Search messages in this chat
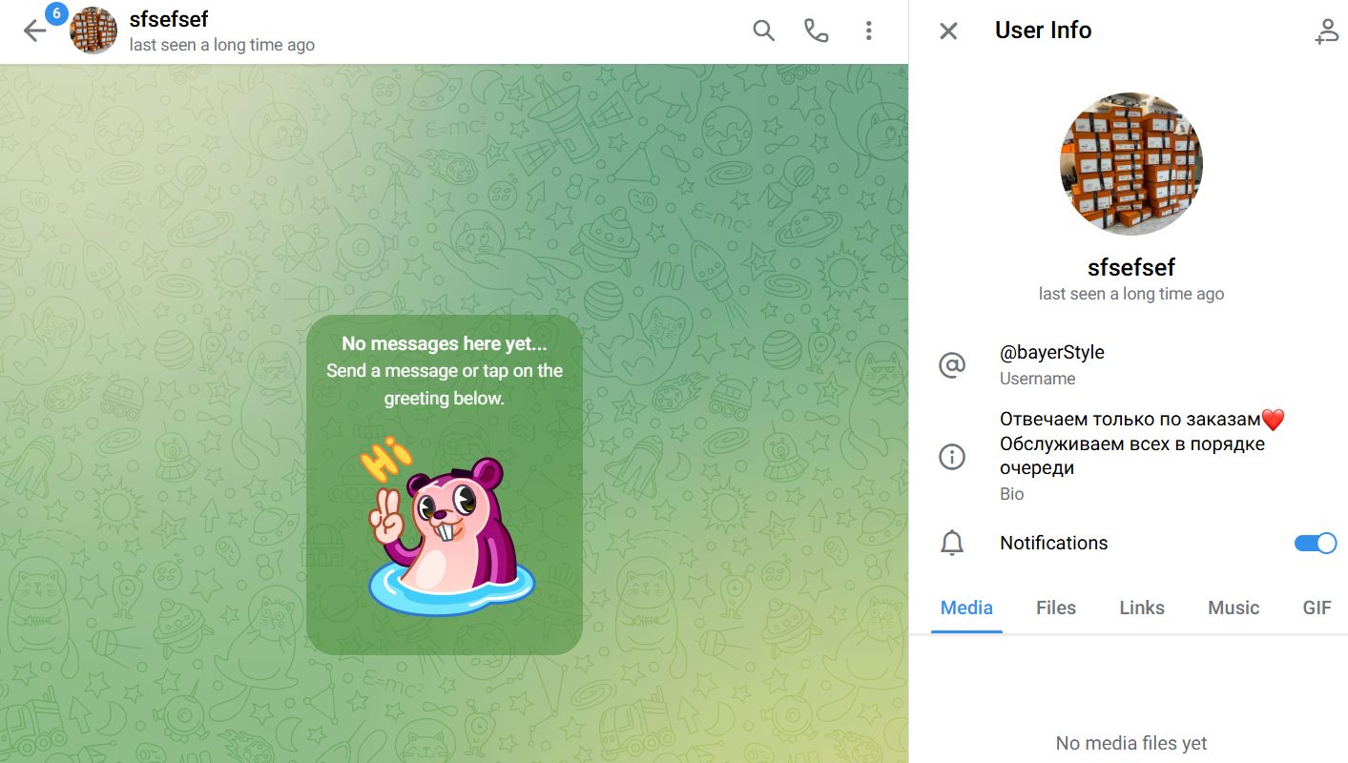Image resolution: width=1348 pixels, height=763 pixels. point(763,31)
